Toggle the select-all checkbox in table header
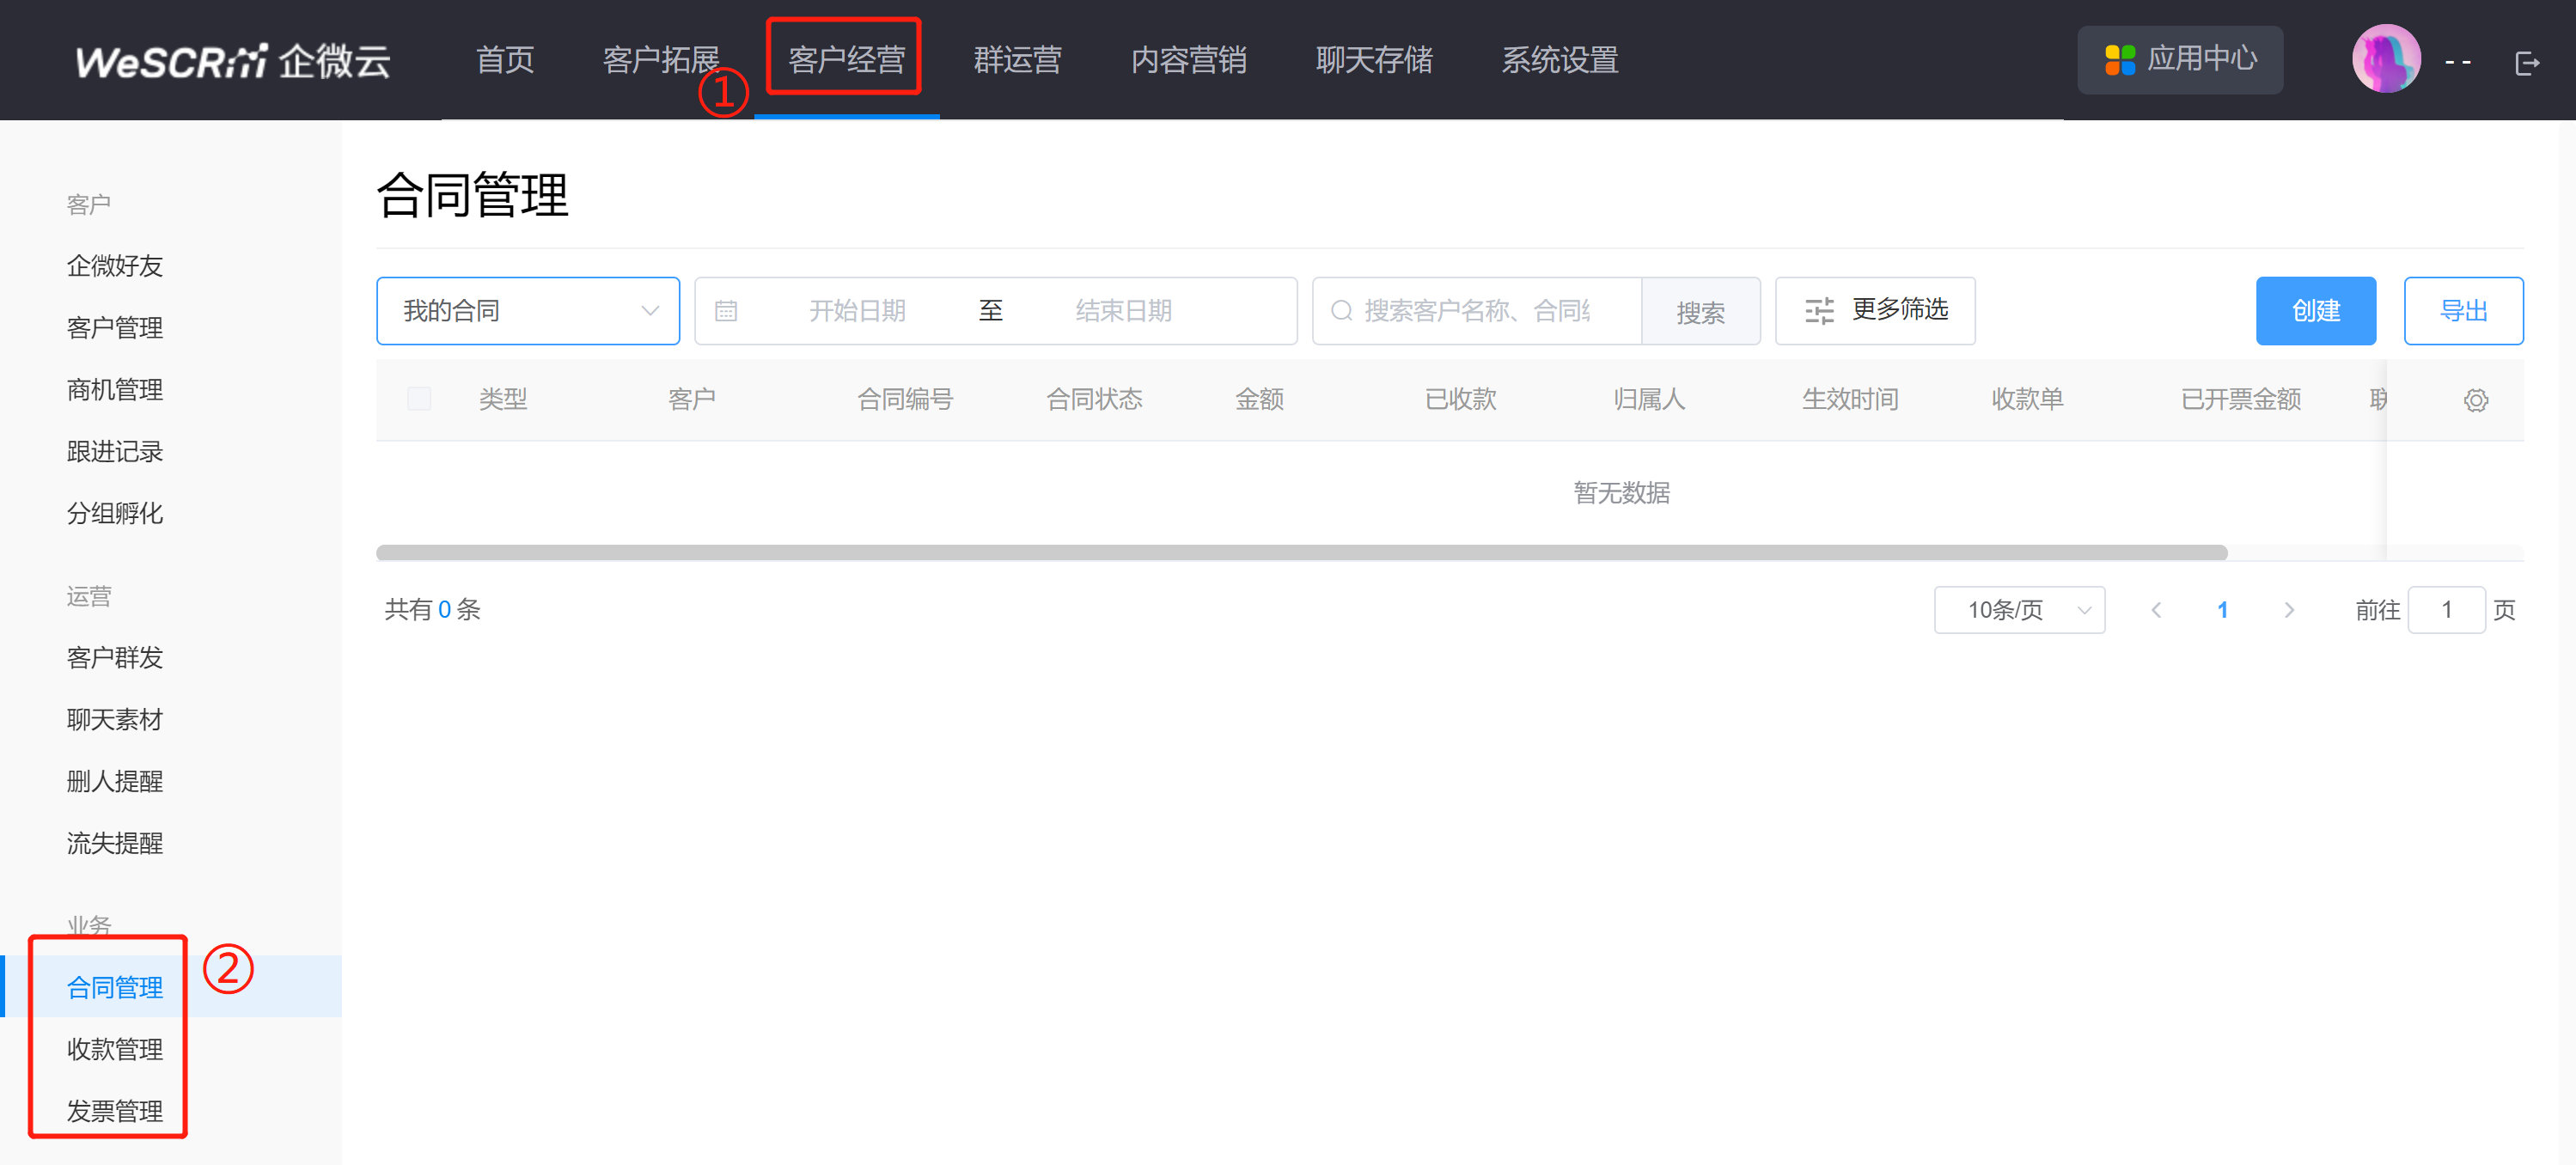The image size is (2576, 1165). click(x=419, y=399)
